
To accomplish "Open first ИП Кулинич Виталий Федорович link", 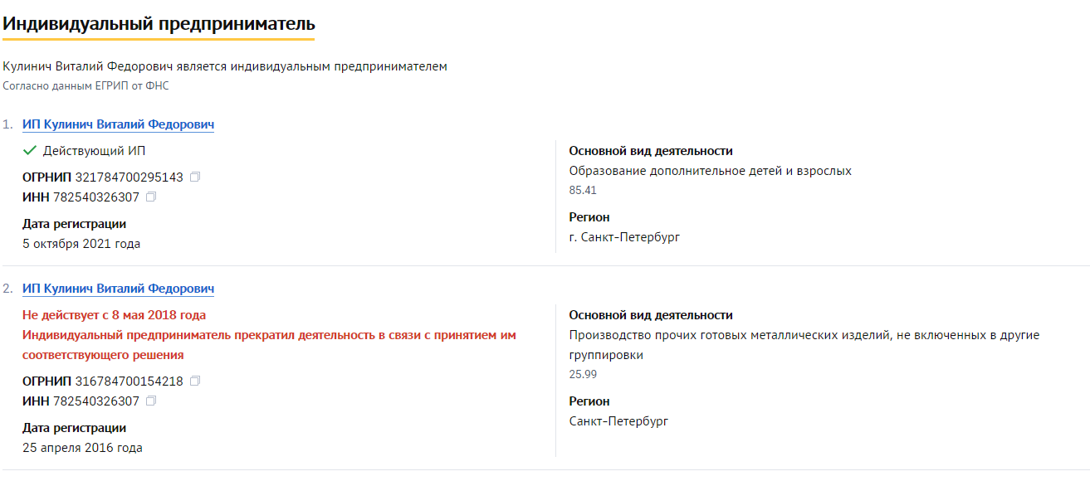I will pos(118,125).
